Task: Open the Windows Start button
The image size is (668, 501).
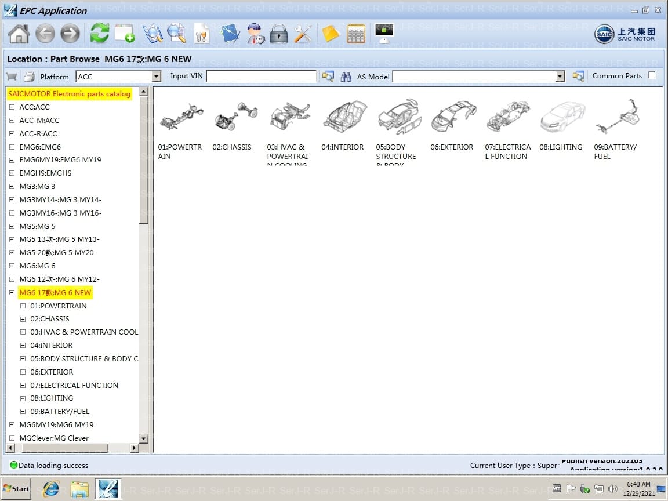Action: pos(16,489)
